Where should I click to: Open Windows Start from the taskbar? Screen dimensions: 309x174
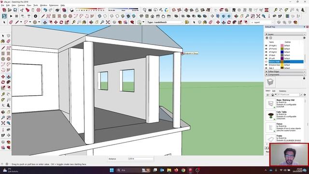112,170
